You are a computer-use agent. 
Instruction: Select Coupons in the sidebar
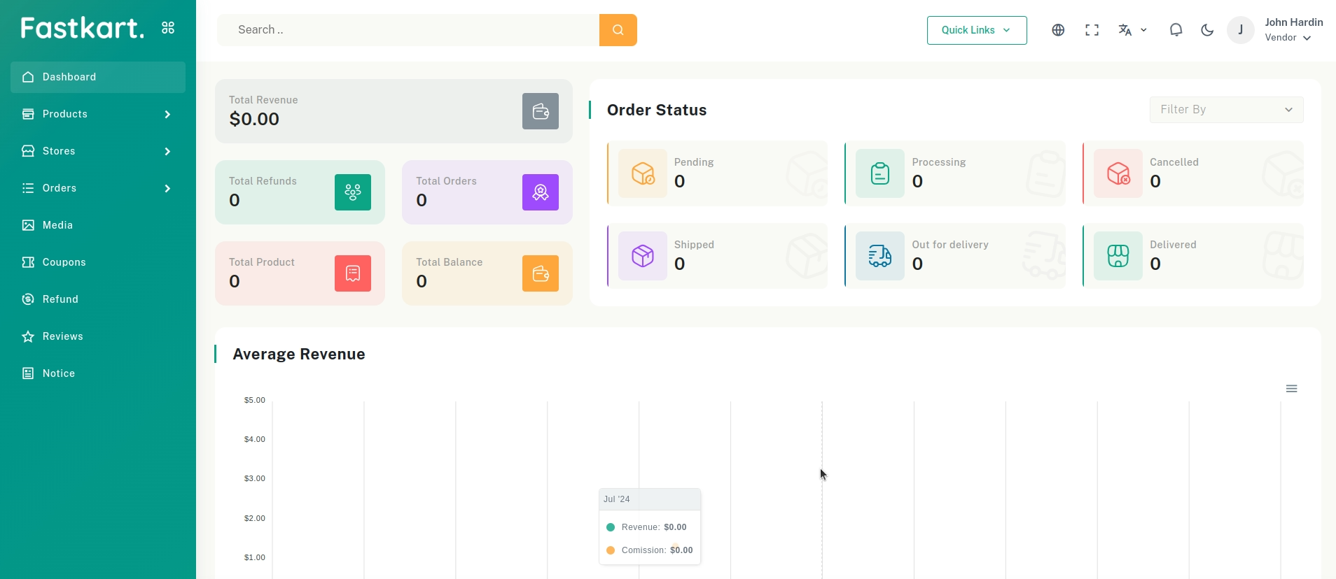pyautogui.click(x=64, y=262)
